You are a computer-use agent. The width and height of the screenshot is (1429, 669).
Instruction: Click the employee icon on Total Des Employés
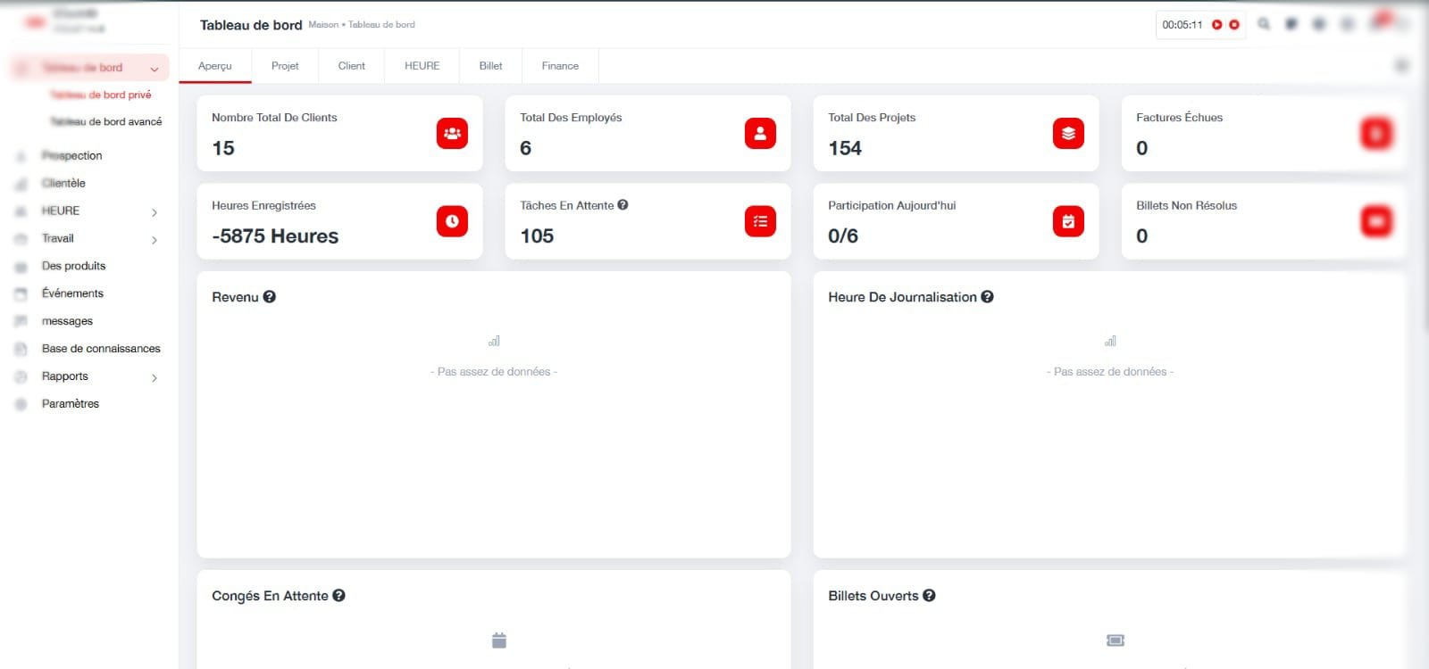click(x=760, y=133)
